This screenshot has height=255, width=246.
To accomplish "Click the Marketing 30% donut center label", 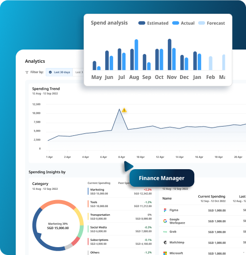I will coord(58,224).
